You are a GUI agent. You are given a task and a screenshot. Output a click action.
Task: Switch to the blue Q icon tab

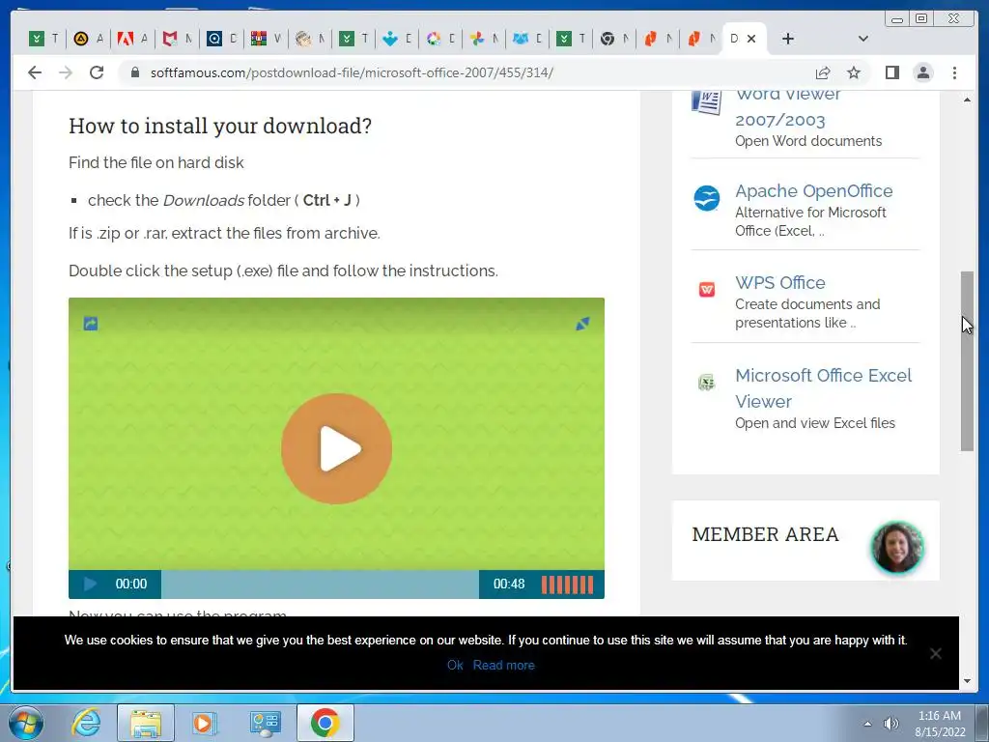click(x=214, y=39)
